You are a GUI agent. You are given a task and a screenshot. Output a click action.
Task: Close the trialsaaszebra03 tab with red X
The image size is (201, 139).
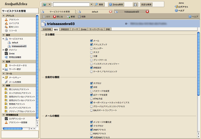147,12
